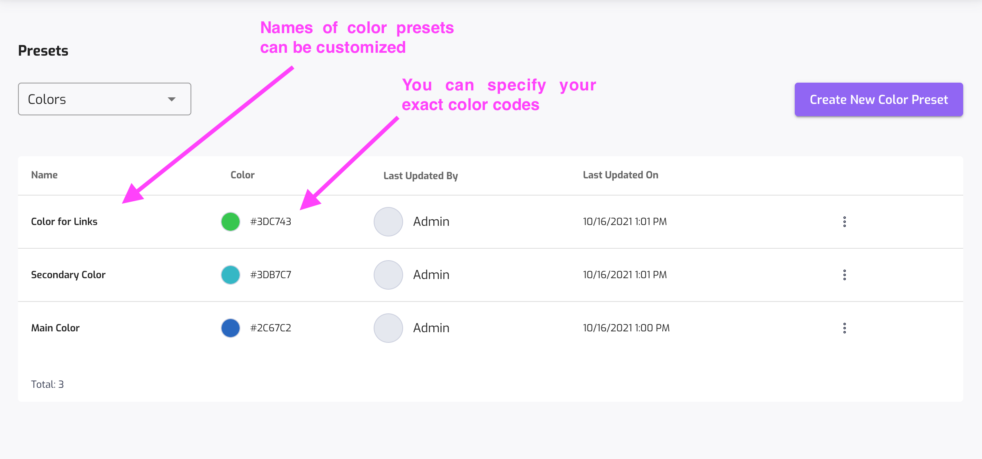
Task: Sort by Last Updated On column header
Action: point(620,175)
